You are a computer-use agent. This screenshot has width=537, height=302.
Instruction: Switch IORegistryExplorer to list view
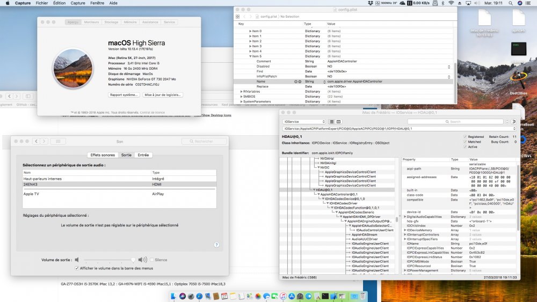(x=331, y=122)
